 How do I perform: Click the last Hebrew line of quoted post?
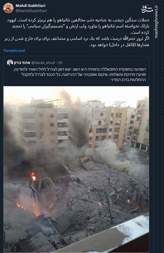[x=128, y=80]
